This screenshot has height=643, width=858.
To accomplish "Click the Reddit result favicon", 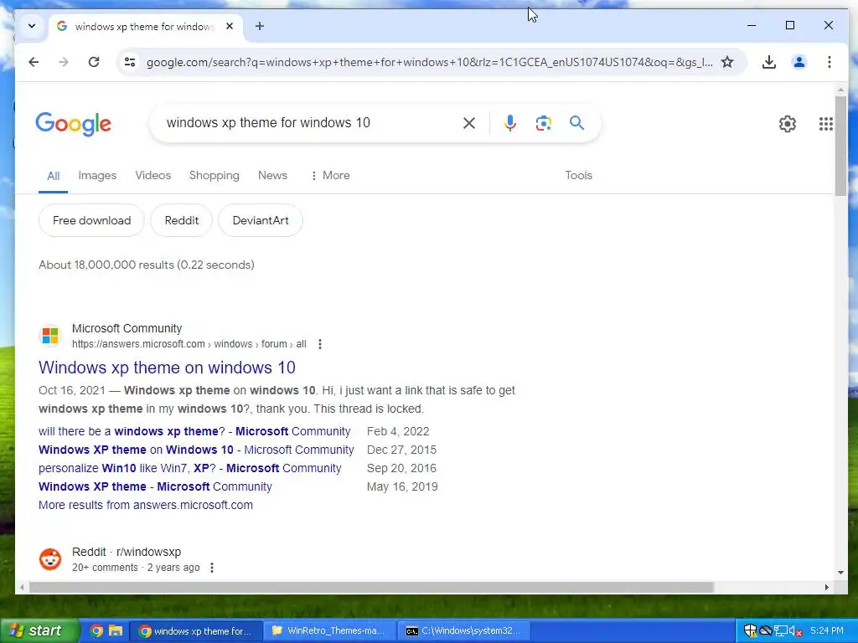I will 50,558.
